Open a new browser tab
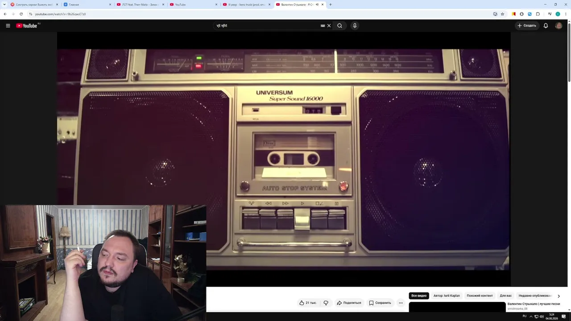571x321 pixels. pyautogui.click(x=331, y=4)
